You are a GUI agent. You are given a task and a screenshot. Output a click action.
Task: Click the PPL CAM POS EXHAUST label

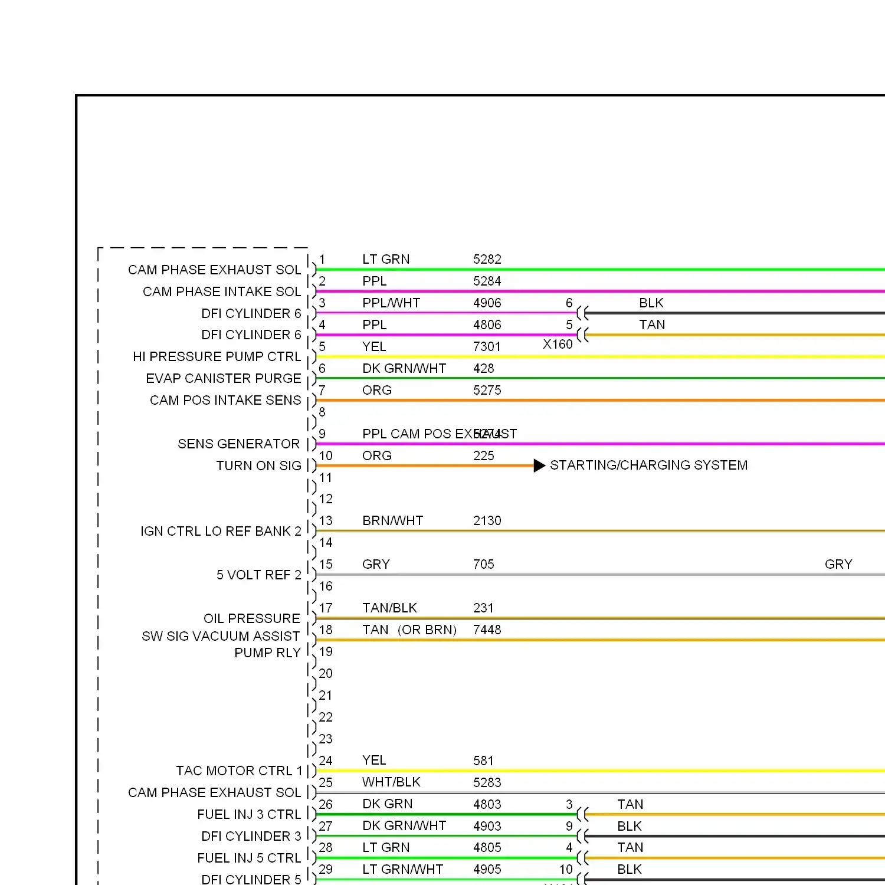(x=440, y=434)
